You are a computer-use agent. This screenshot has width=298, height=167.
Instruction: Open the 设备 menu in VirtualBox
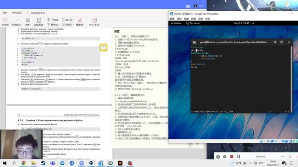click(x=201, y=19)
